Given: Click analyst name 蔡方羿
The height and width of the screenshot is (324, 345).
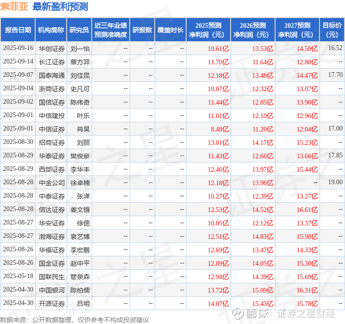Looking at the screenshot, I should click(80, 62).
